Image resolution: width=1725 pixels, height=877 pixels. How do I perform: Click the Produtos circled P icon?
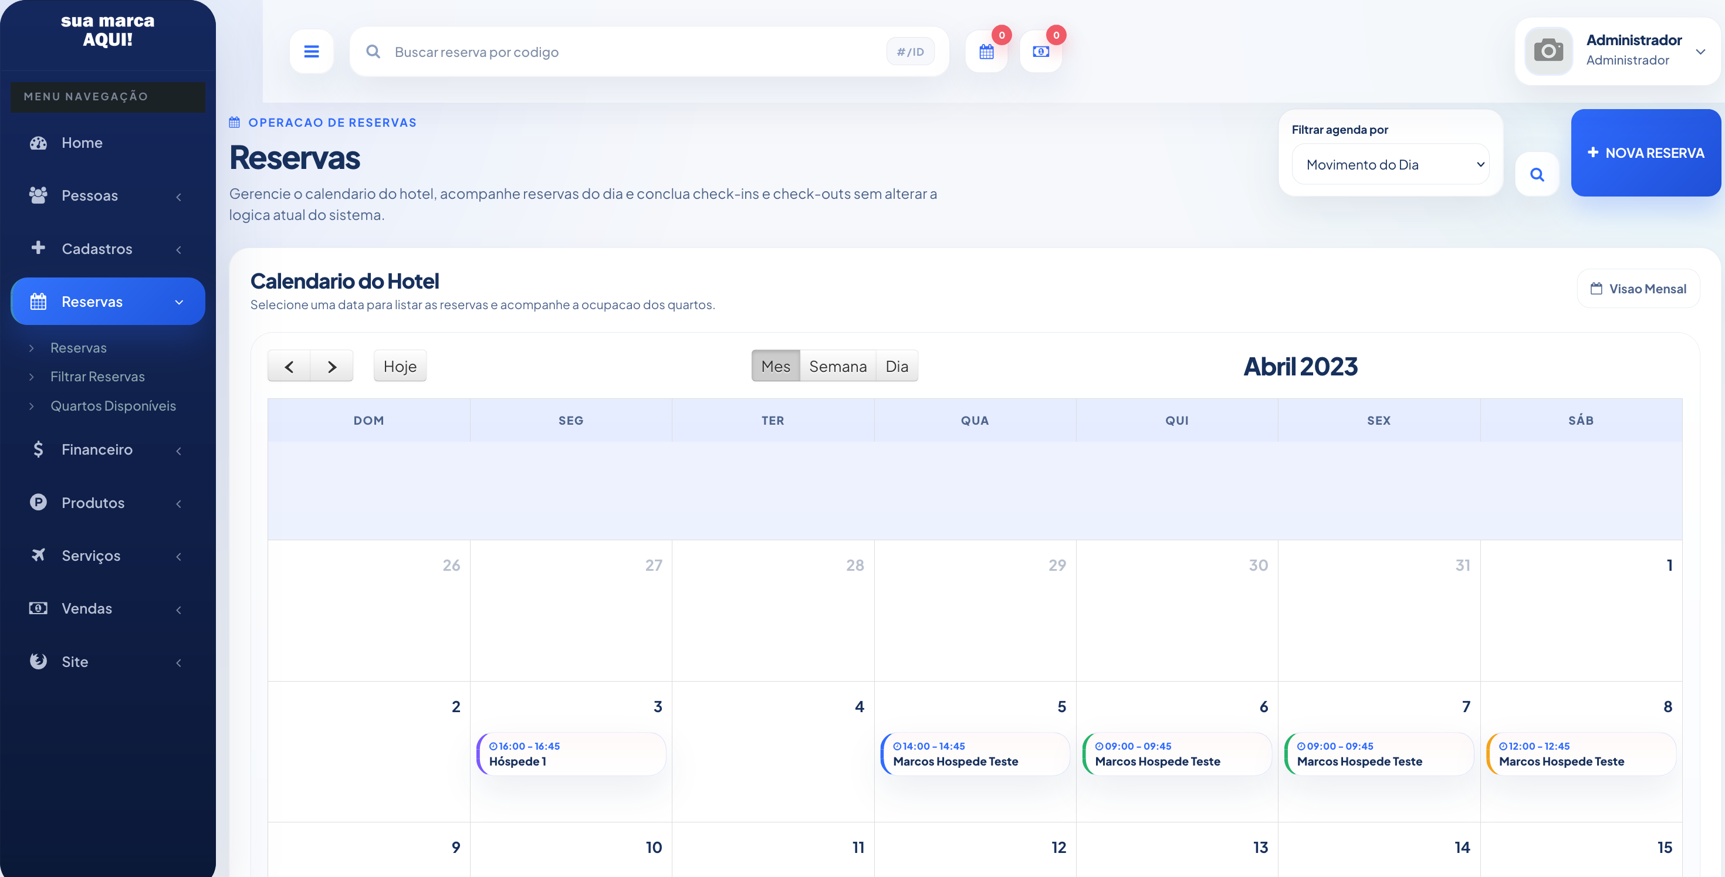coord(38,502)
